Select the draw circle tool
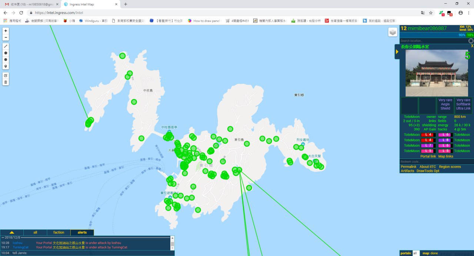This screenshot has width=474, height=256. (x=6, y=59)
